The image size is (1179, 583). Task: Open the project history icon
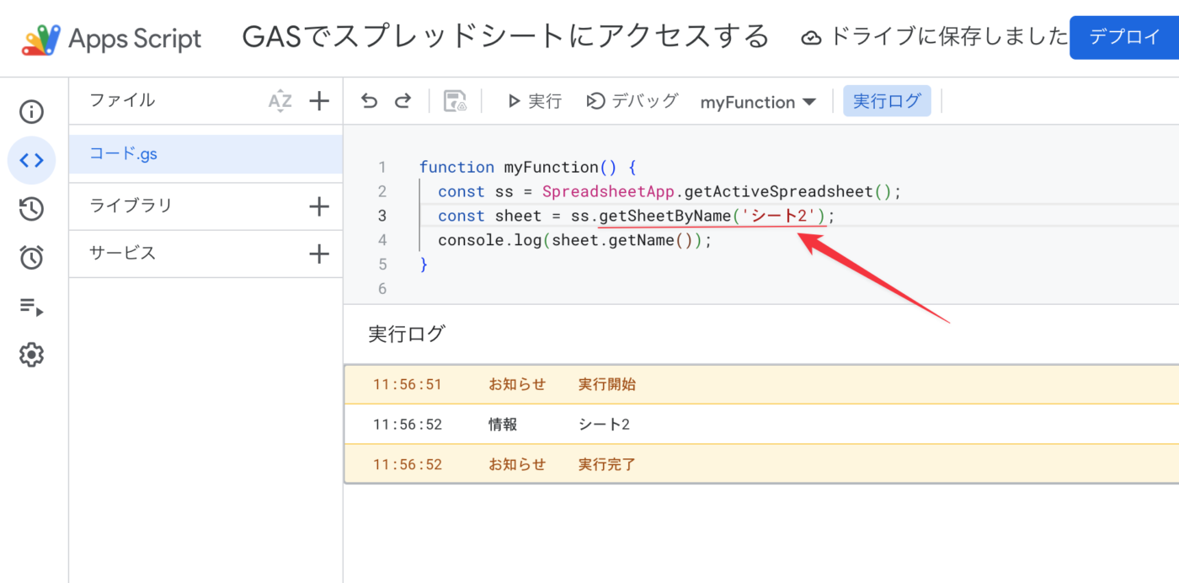tap(31, 209)
